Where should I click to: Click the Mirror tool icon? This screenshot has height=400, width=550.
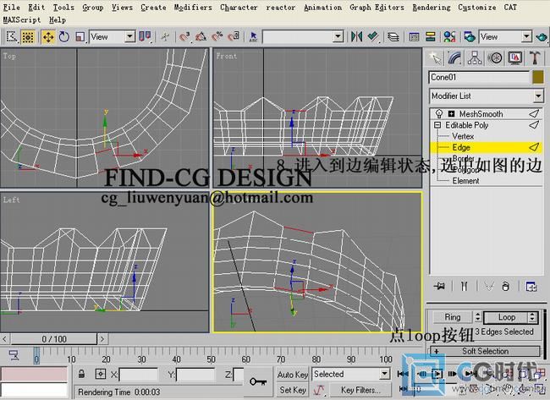pyautogui.click(x=357, y=36)
